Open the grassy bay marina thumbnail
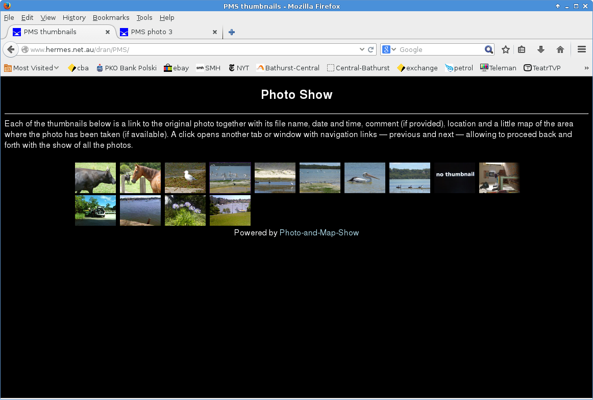Viewport: 593px width, 400px height. tap(230, 210)
